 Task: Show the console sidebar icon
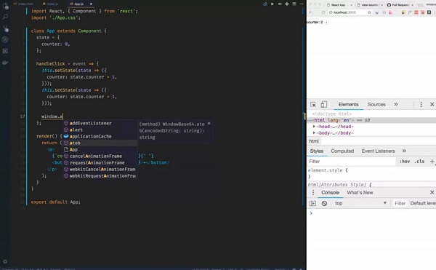point(312,203)
